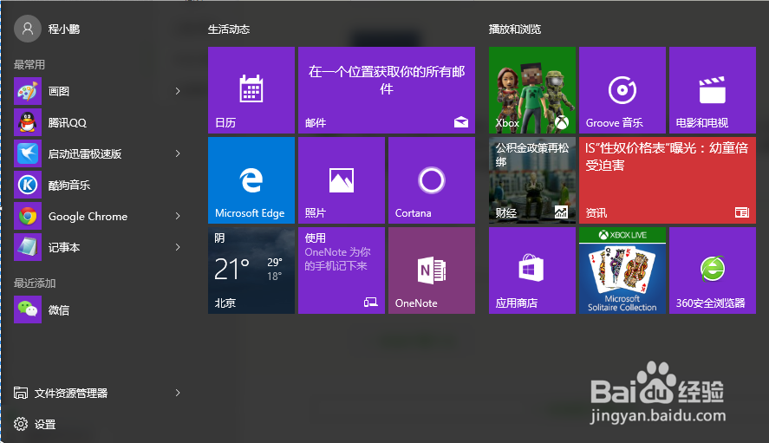Open the 电影和电视 tile
Screen dimensions: 769x443
[713, 90]
